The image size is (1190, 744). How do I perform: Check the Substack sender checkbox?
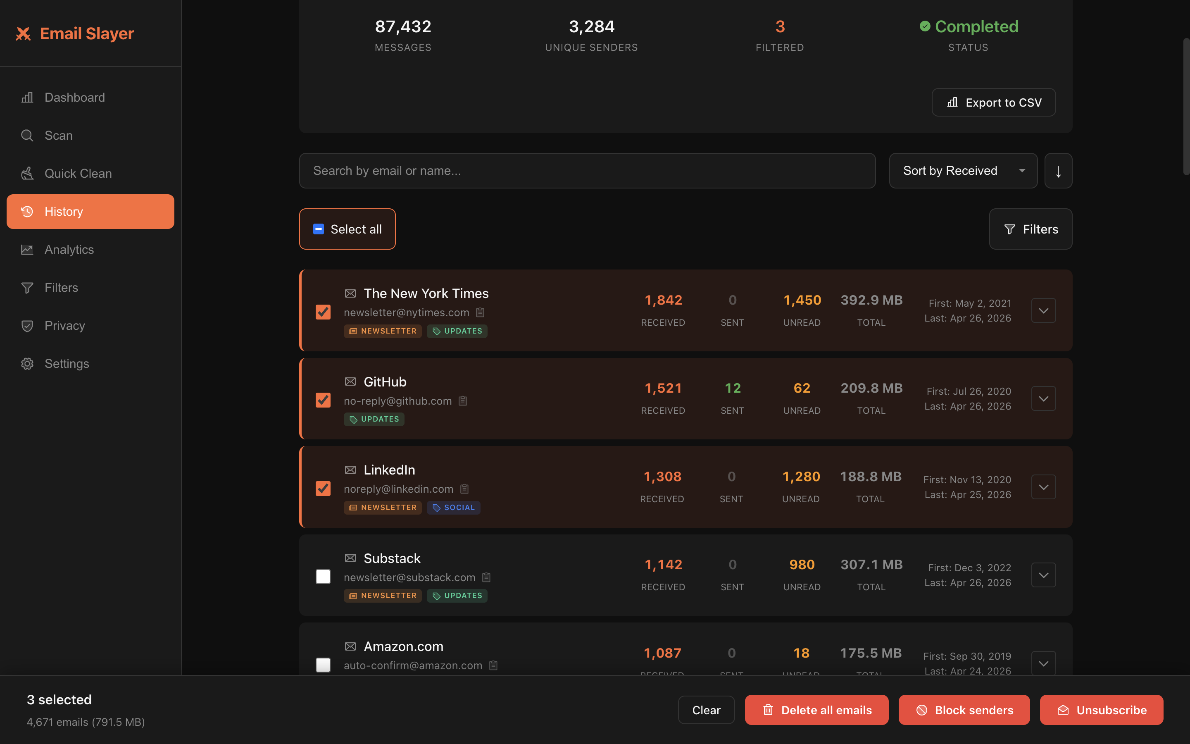tap(323, 577)
